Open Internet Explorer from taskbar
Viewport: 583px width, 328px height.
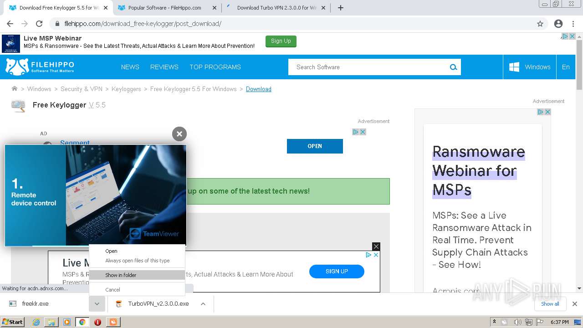pos(36,322)
